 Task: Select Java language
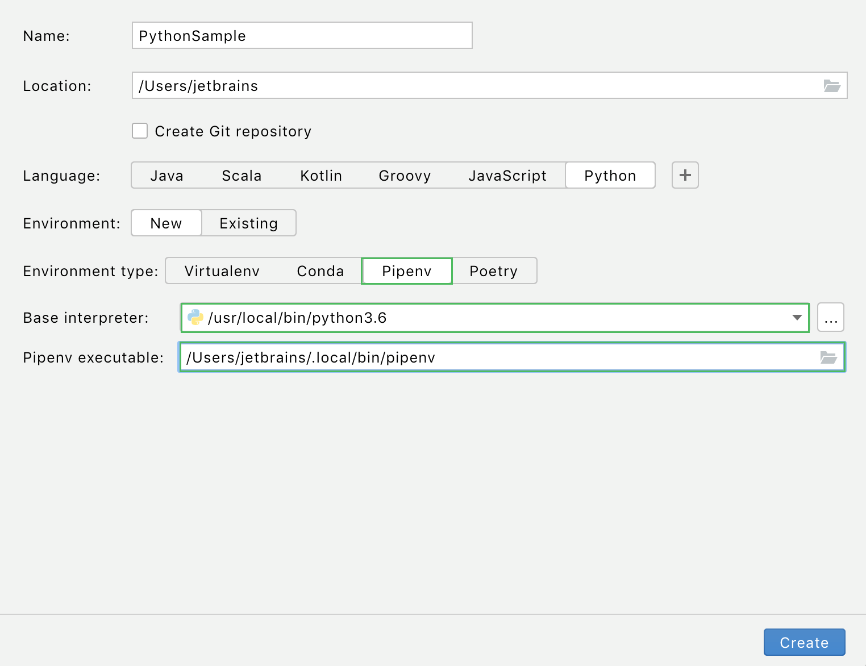[x=167, y=176]
